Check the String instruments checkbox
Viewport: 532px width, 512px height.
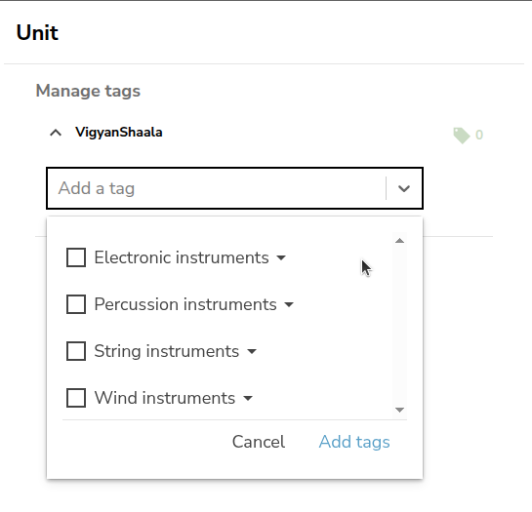[x=76, y=351]
